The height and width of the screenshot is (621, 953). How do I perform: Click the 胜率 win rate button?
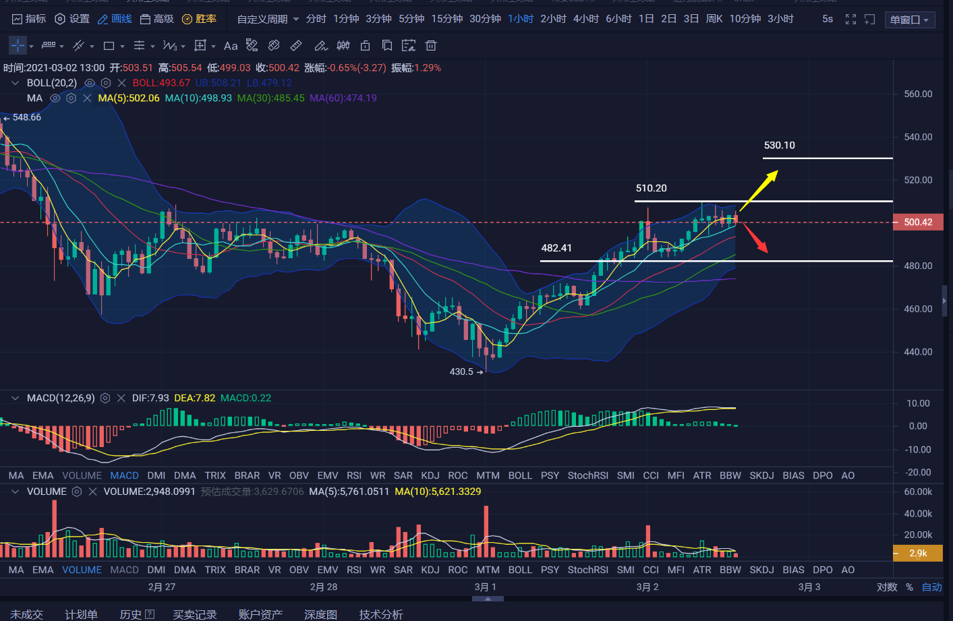click(200, 19)
